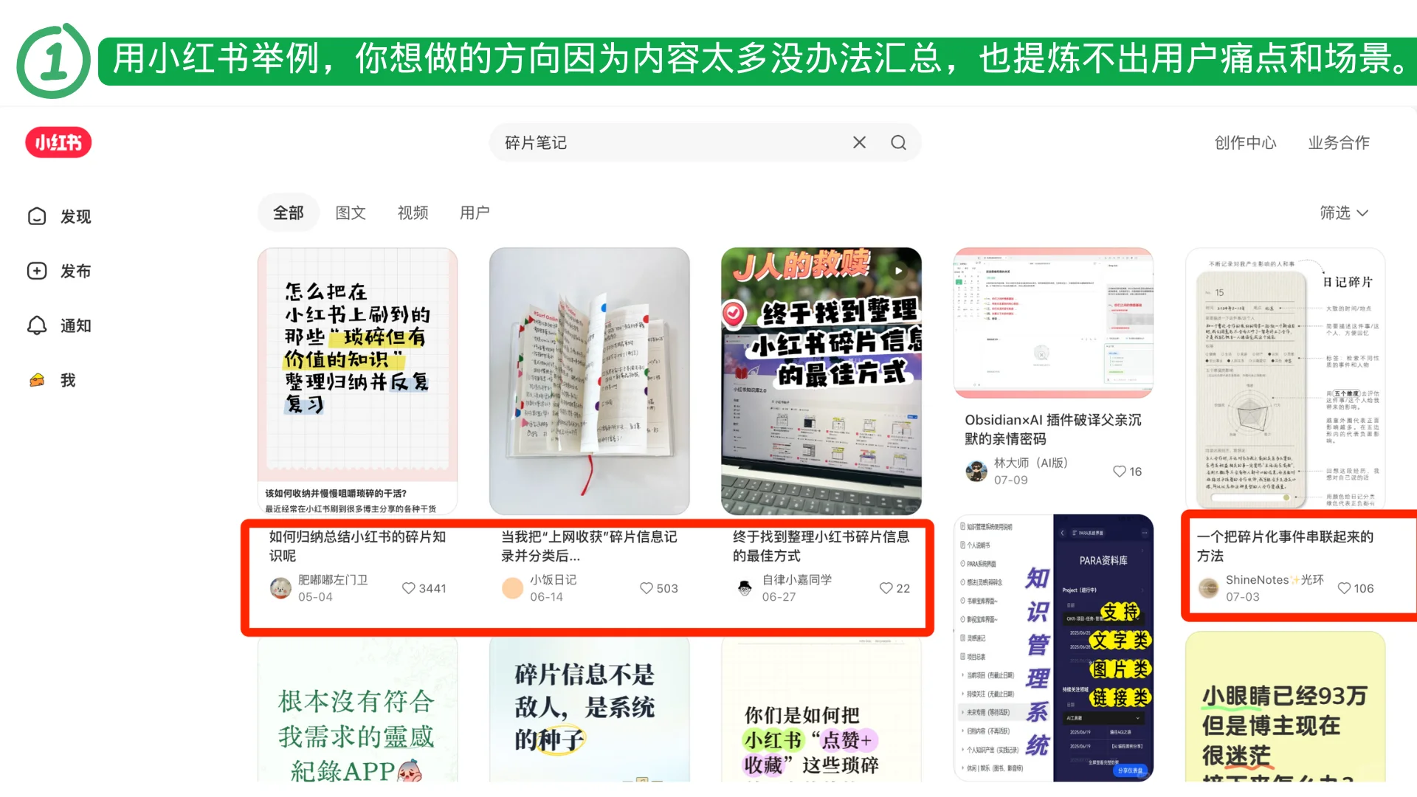
Task: Open 创作中心
Action: [x=1245, y=142]
